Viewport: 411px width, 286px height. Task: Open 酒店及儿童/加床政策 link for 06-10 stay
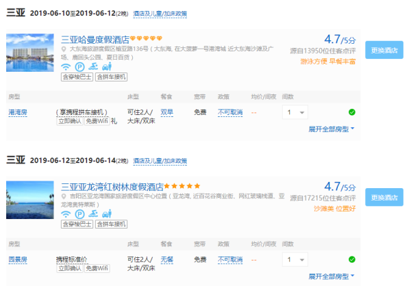coord(160,14)
